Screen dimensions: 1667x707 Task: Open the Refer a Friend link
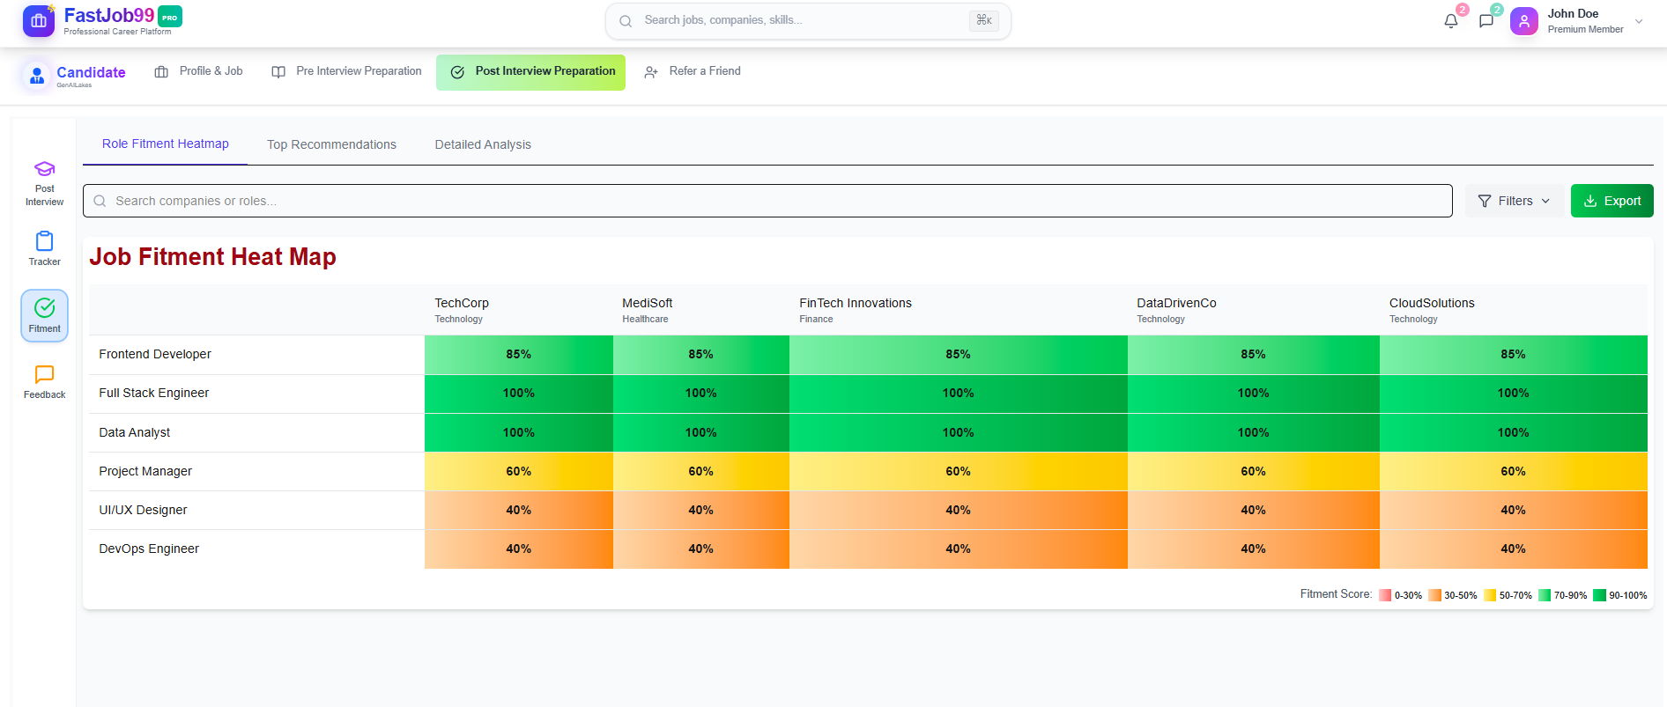(693, 71)
